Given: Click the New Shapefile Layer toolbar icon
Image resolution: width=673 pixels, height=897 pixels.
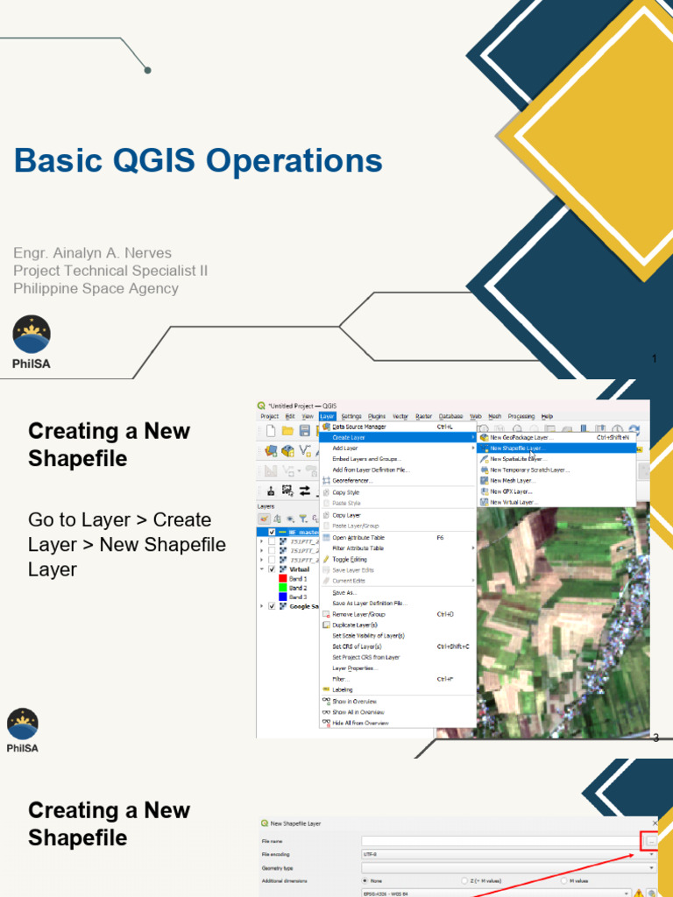Looking at the screenshot, I should [305, 451].
